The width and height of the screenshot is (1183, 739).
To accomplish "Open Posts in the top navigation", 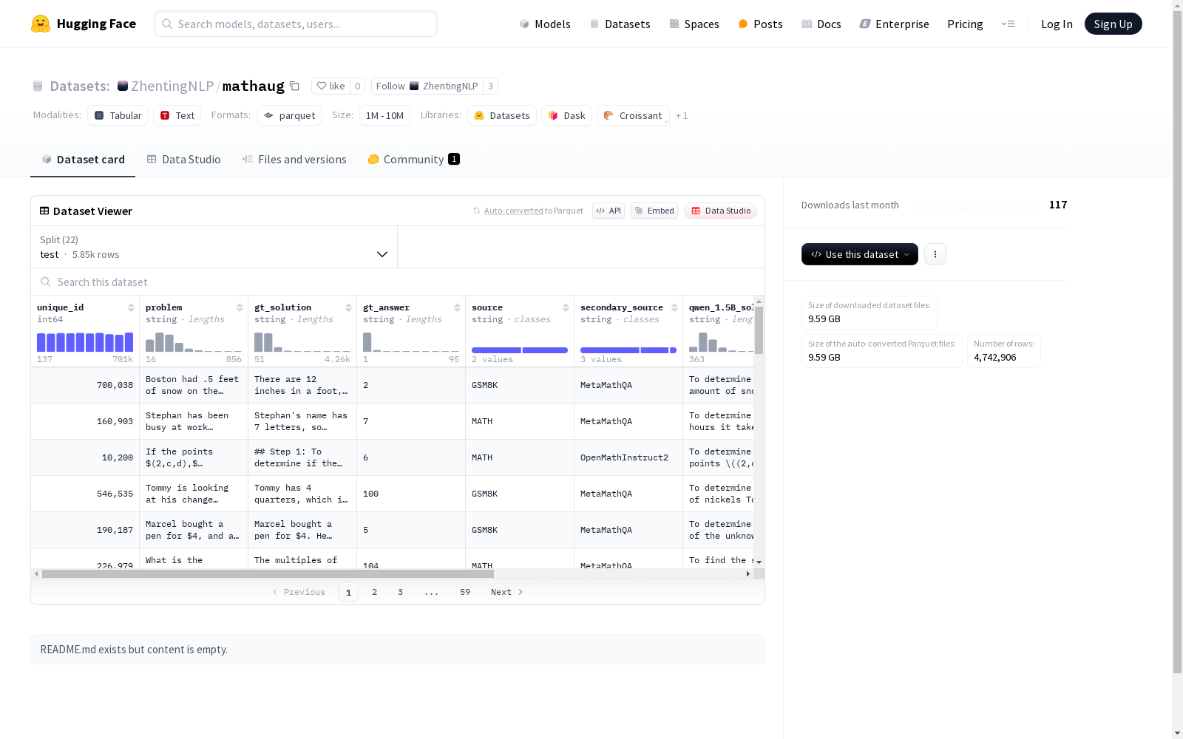I will click(x=760, y=24).
